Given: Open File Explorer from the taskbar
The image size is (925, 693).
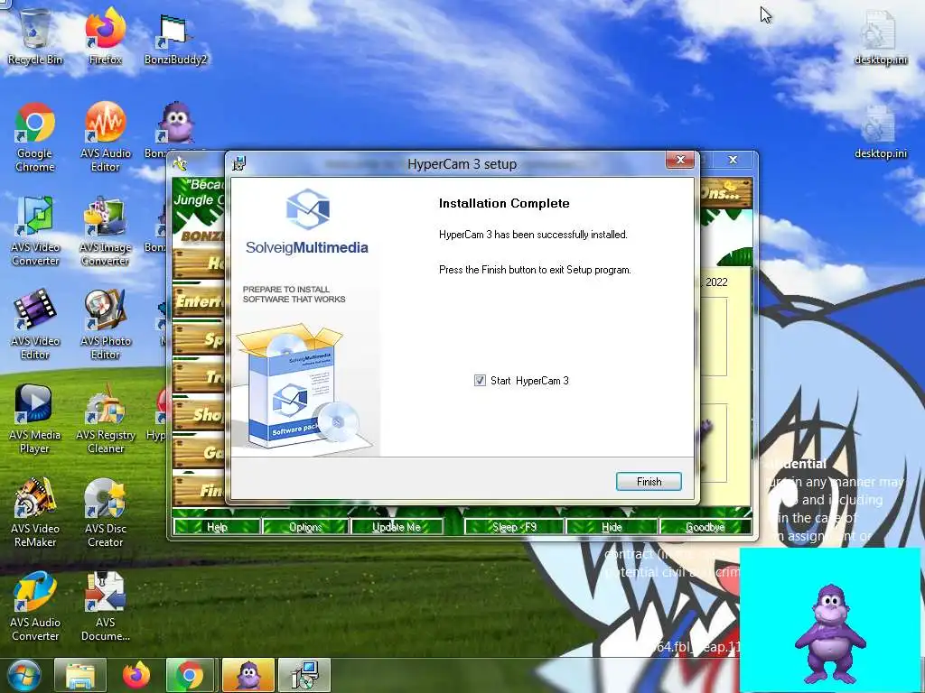Looking at the screenshot, I should coord(80,675).
